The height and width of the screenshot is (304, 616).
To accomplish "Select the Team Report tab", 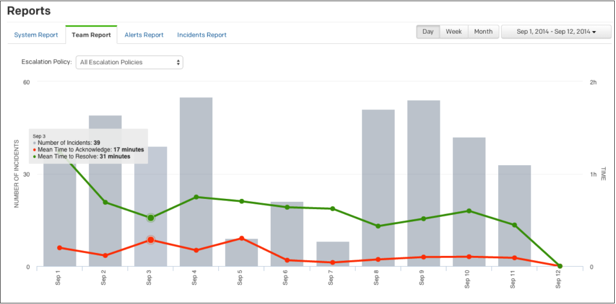I will (91, 35).
